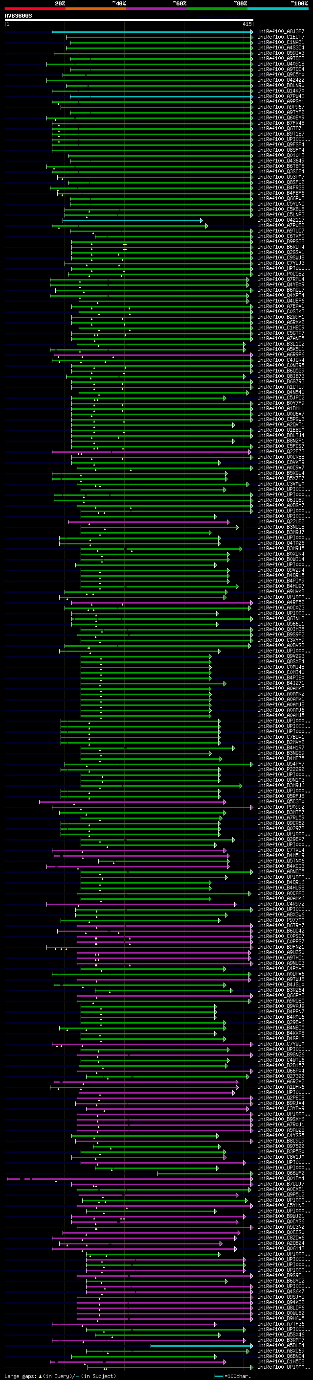
Task: Click hit label UniRef100_A1DMH1
Action: coord(281,409)
